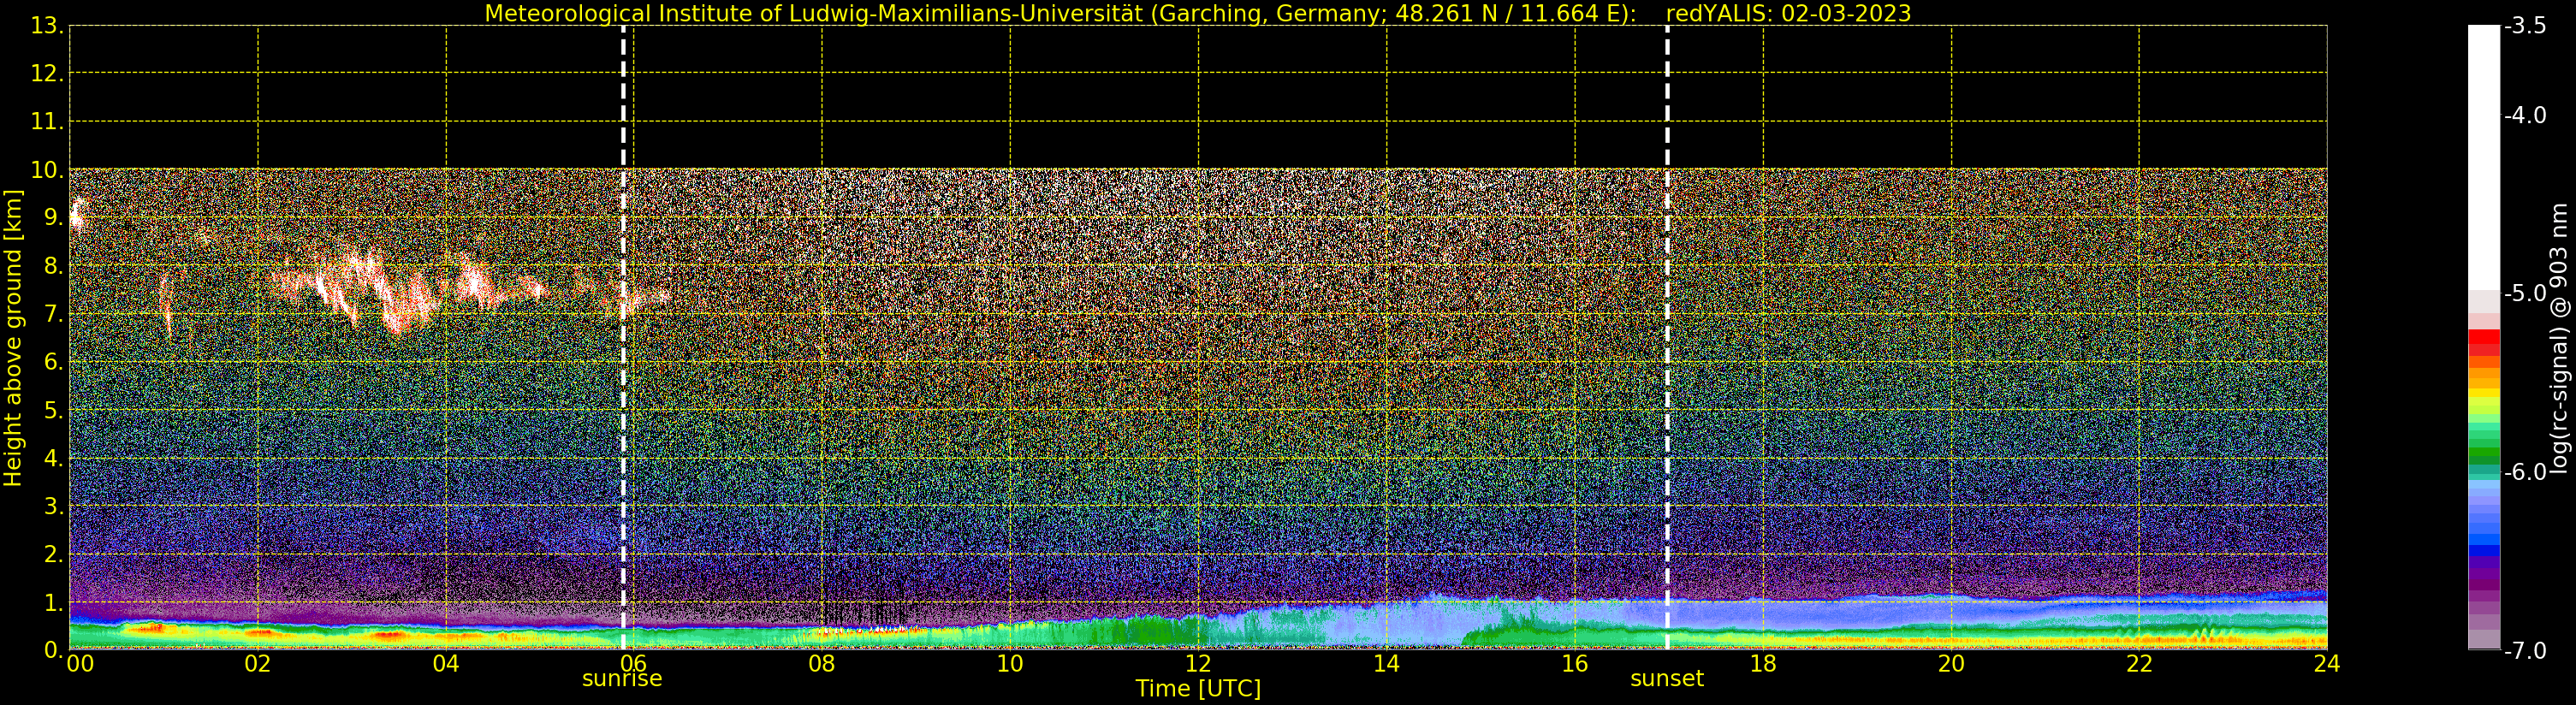Click the '22' time axis tick label
The width and height of the screenshot is (2576, 705).
[2139, 664]
